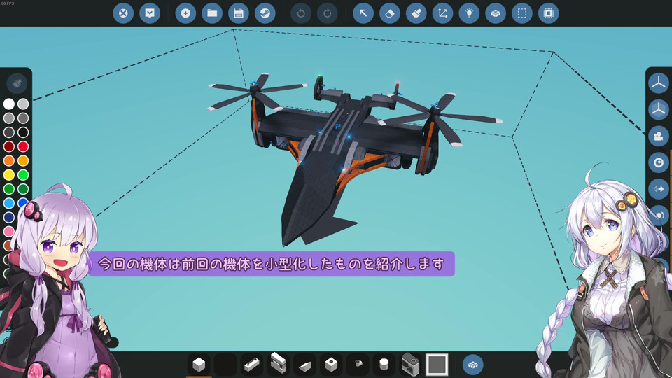Click the undo arrow button
The image size is (672, 378).
coord(301,13)
